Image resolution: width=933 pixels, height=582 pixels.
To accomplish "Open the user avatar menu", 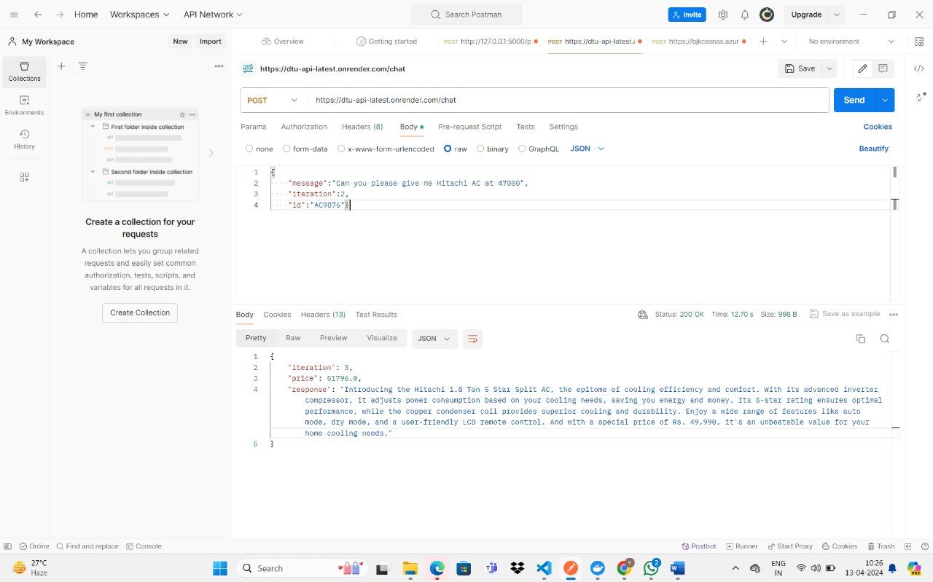I will coord(767,15).
